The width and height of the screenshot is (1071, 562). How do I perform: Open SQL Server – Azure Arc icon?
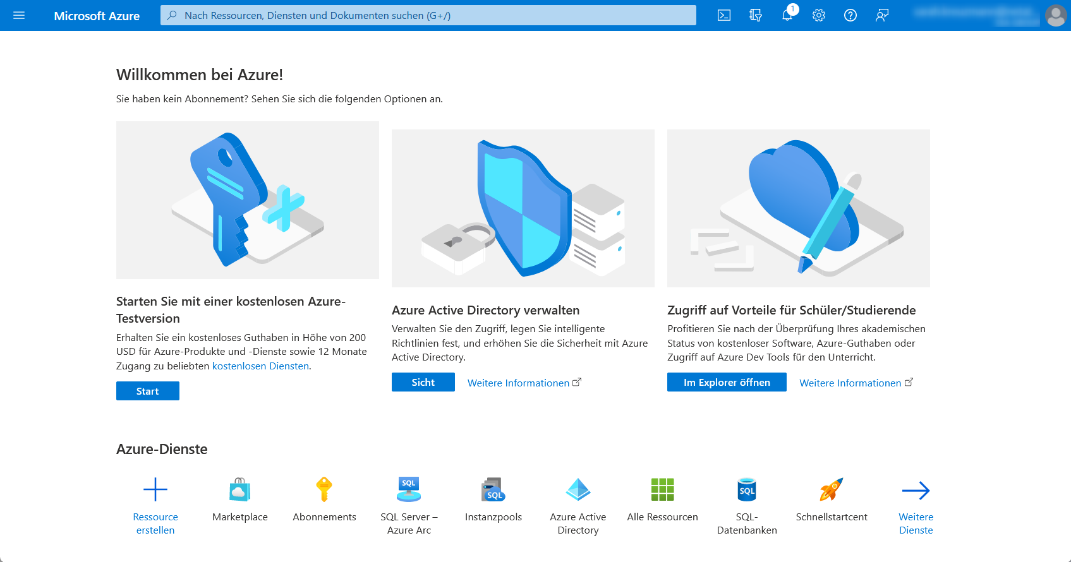[x=409, y=489]
